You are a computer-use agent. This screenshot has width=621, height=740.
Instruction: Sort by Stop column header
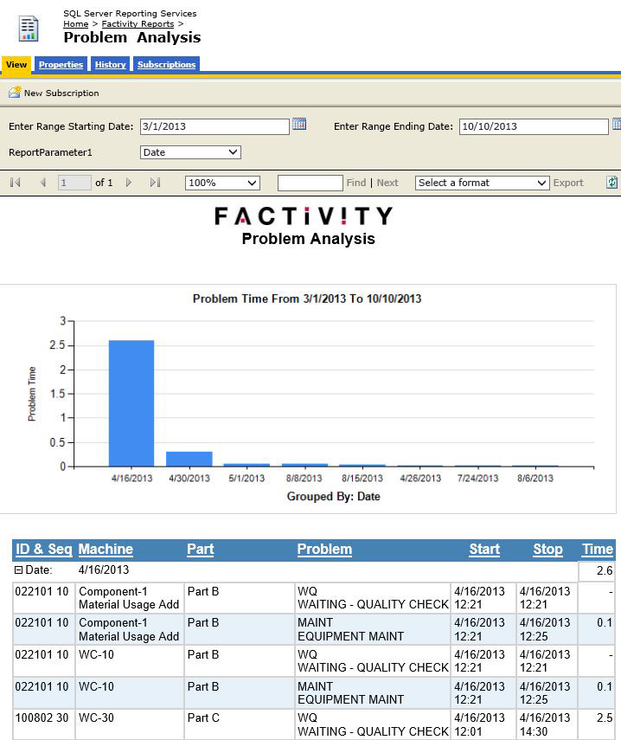pos(547,550)
